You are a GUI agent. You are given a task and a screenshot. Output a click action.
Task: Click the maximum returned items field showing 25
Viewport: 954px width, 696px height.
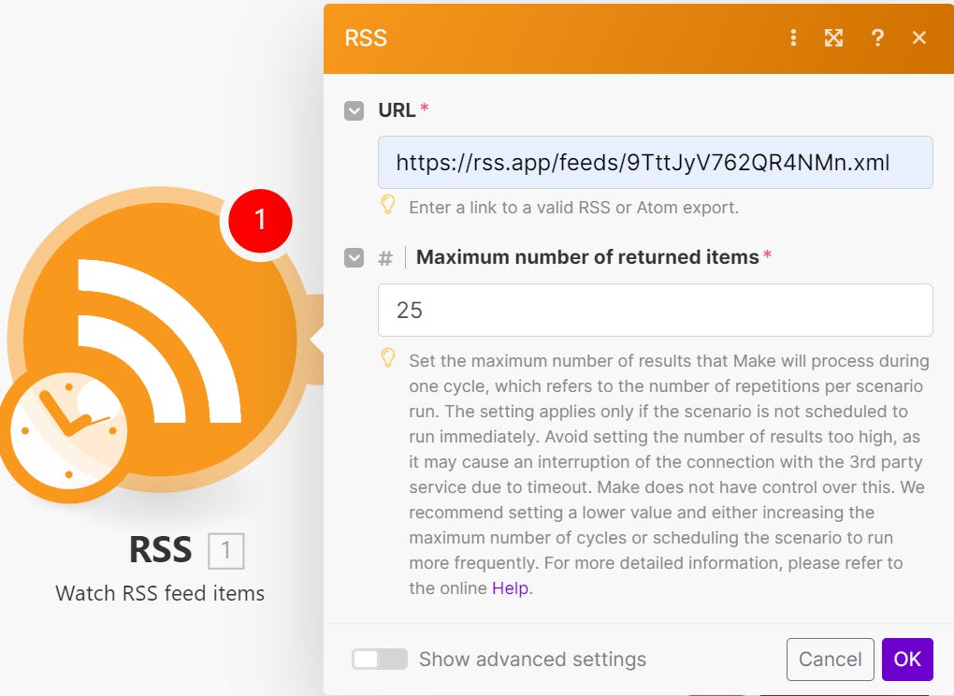[656, 310]
